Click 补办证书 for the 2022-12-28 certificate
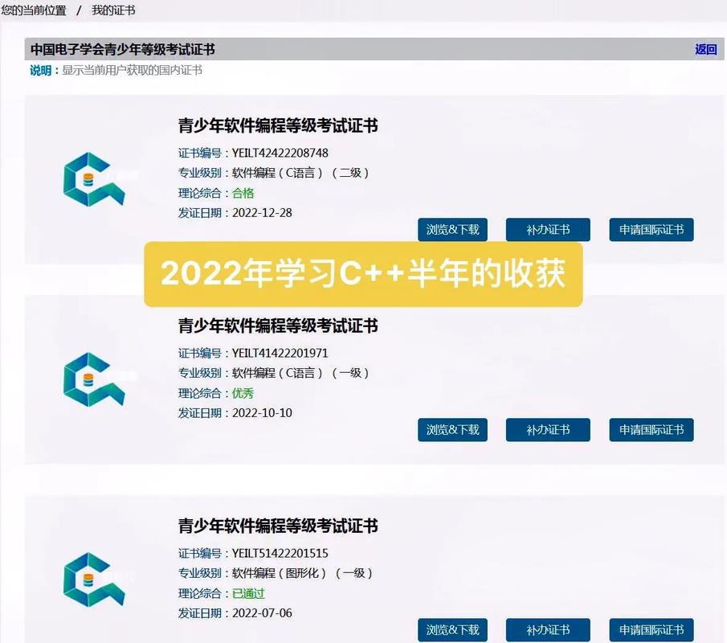Viewport: 727px width, 643px height. coord(548,230)
